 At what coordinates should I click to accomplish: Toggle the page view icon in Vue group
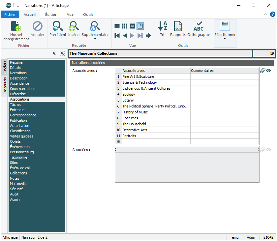click(140, 26)
